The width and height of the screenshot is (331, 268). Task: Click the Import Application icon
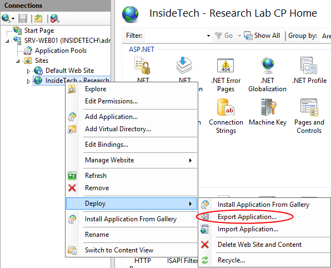click(204, 229)
